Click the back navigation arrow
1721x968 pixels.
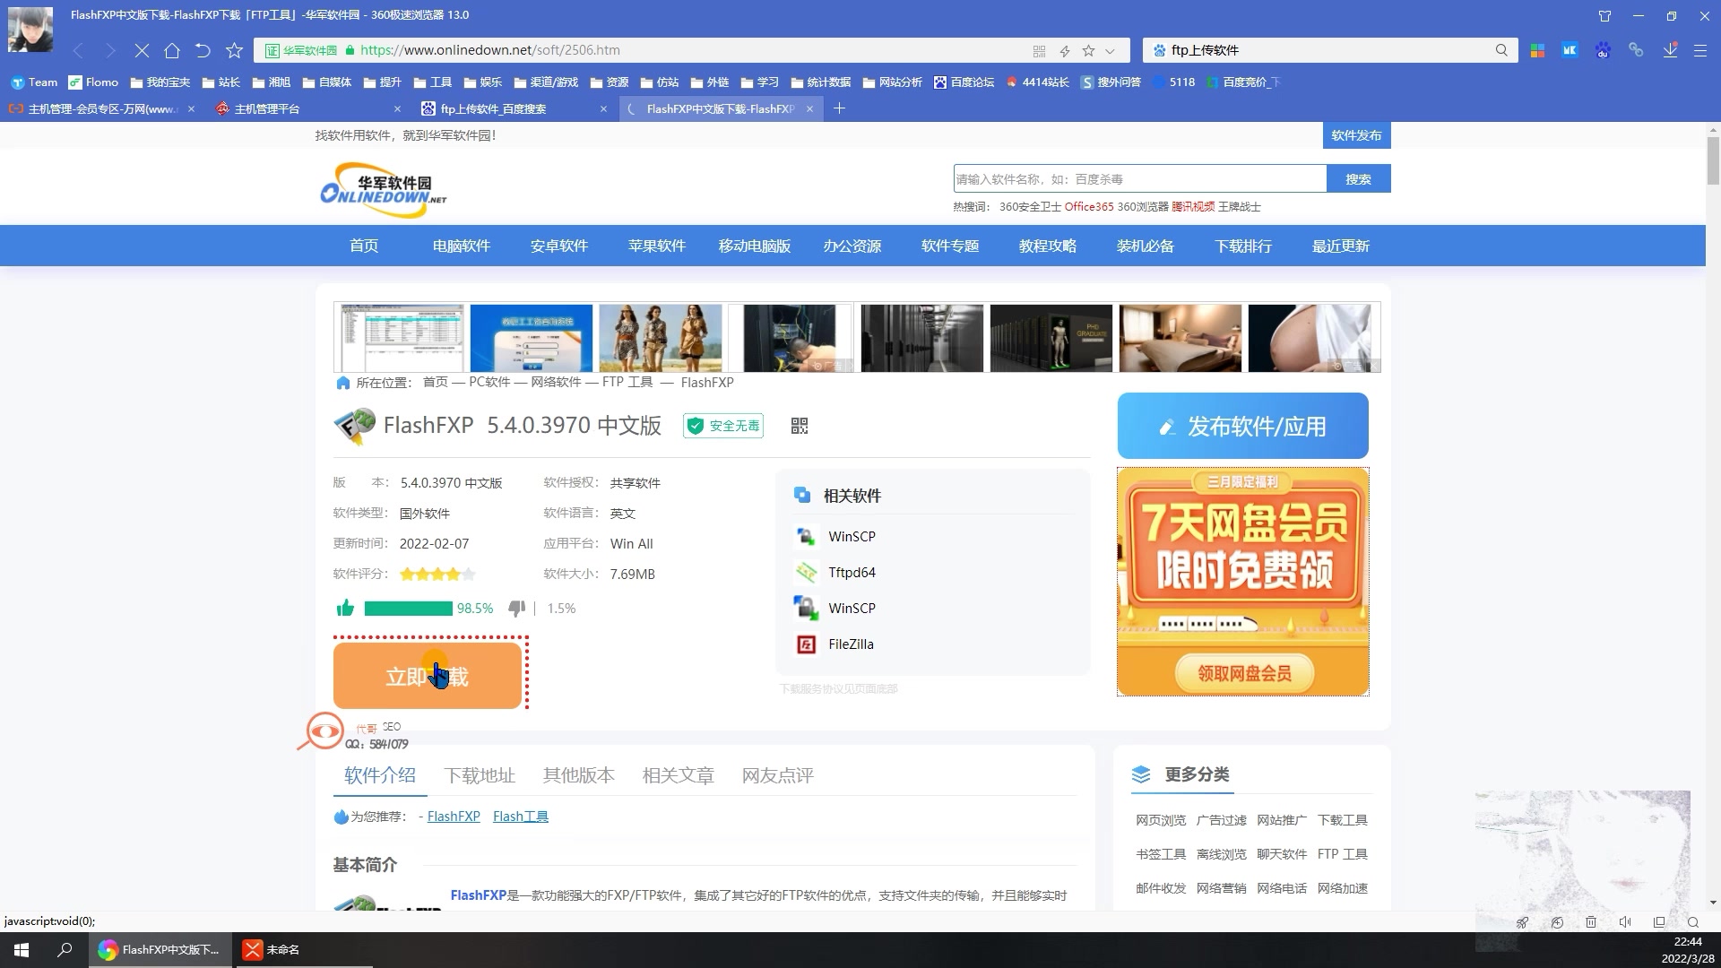(79, 50)
